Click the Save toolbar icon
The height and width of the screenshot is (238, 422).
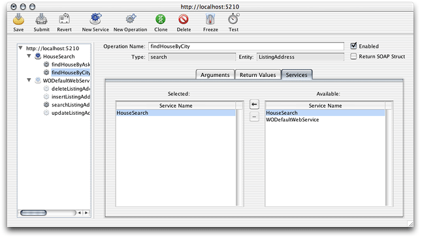(x=18, y=20)
